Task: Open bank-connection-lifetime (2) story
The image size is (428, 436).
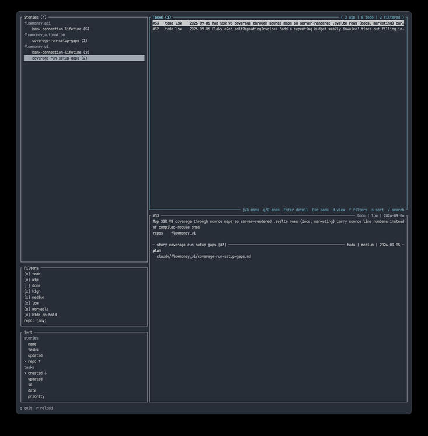Action: point(61,53)
